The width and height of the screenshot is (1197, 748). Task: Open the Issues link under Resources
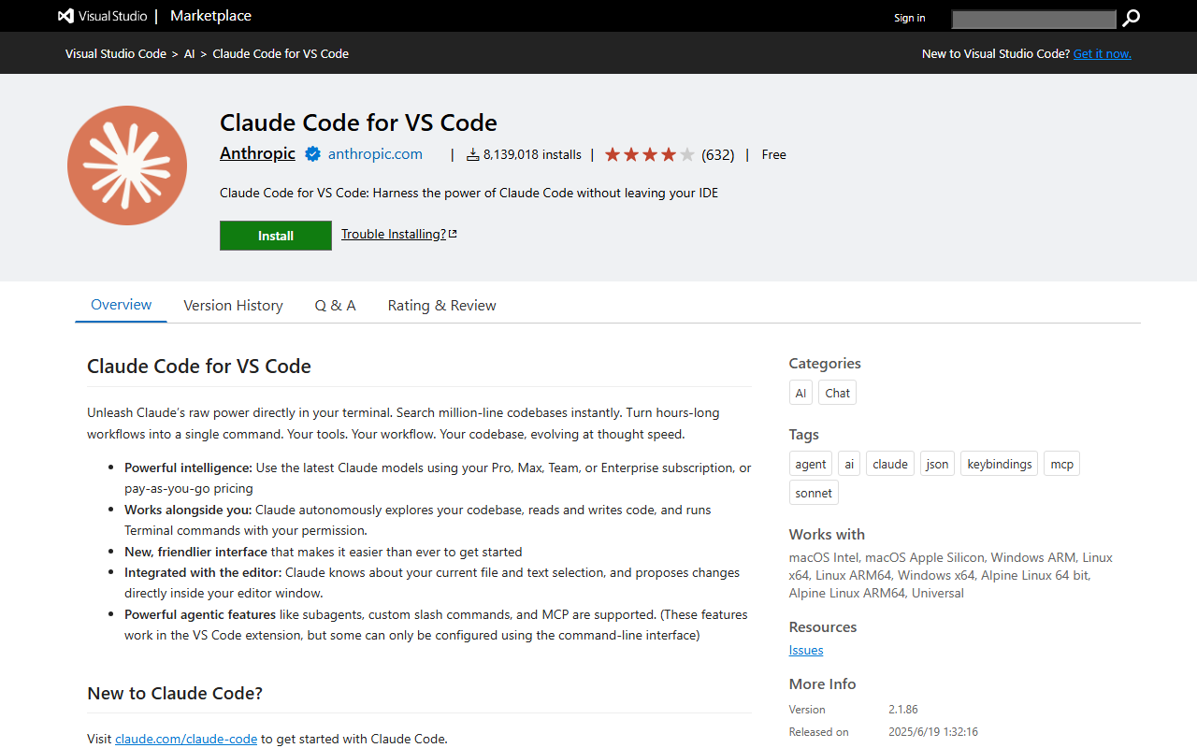(805, 649)
